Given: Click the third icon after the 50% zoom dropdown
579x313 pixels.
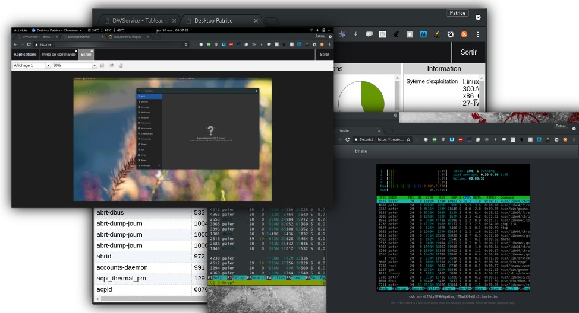Looking at the screenshot, I should [121, 66].
